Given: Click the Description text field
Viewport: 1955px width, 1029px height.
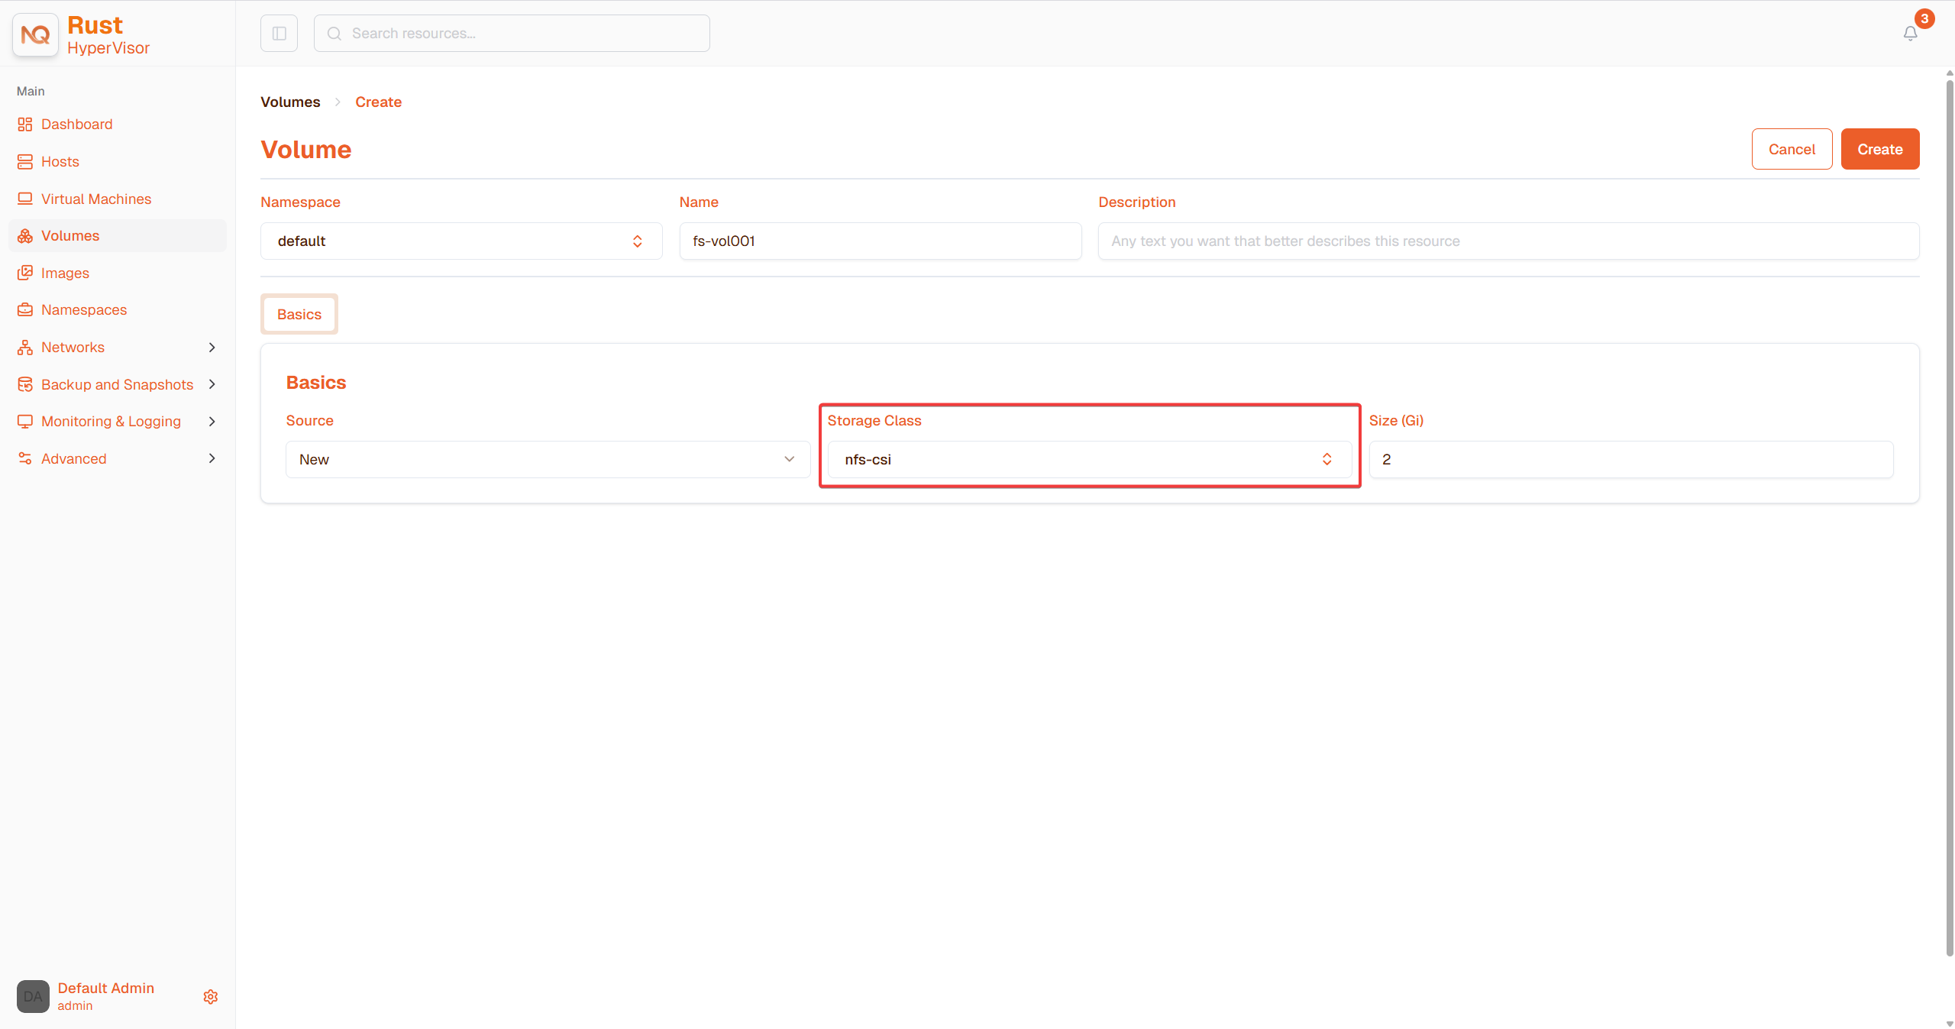Looking at the screenshot, I should tap(1508, 241).
